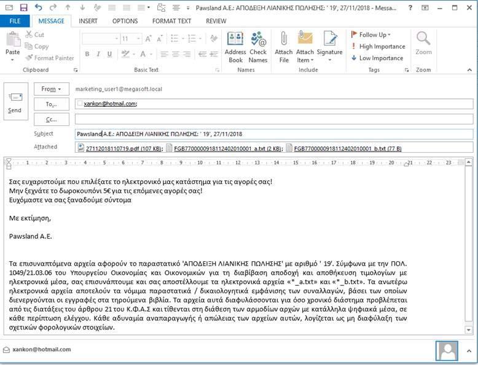Screen dimensions: 478x365
Task: Run Check Names
Action: [x=258, y=47]
